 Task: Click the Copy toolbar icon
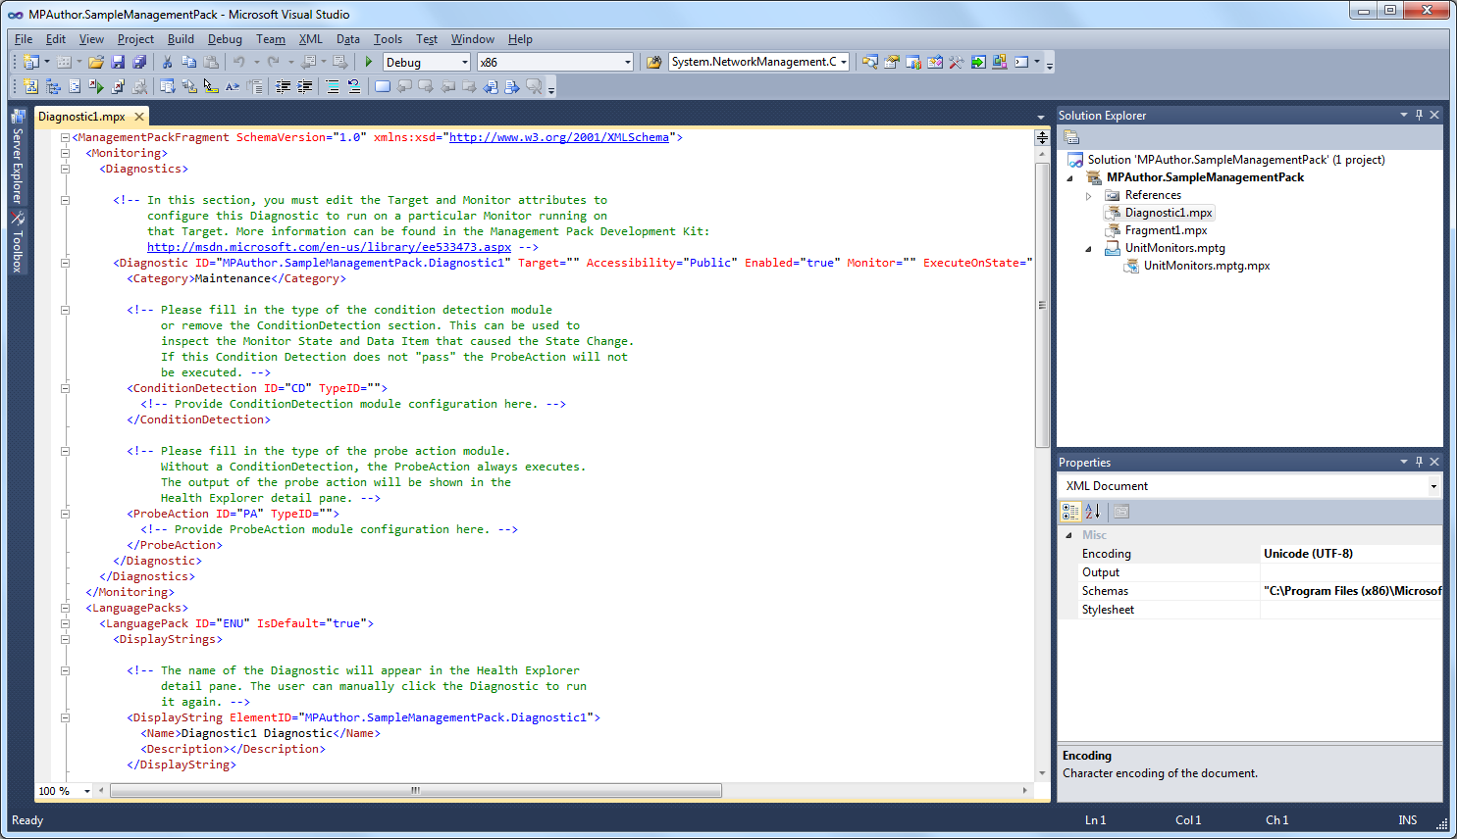189,62
